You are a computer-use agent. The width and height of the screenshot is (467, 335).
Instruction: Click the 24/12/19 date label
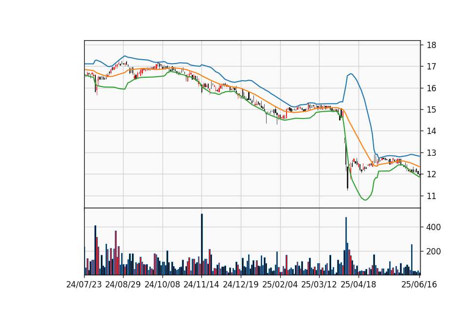click(241, 285)
